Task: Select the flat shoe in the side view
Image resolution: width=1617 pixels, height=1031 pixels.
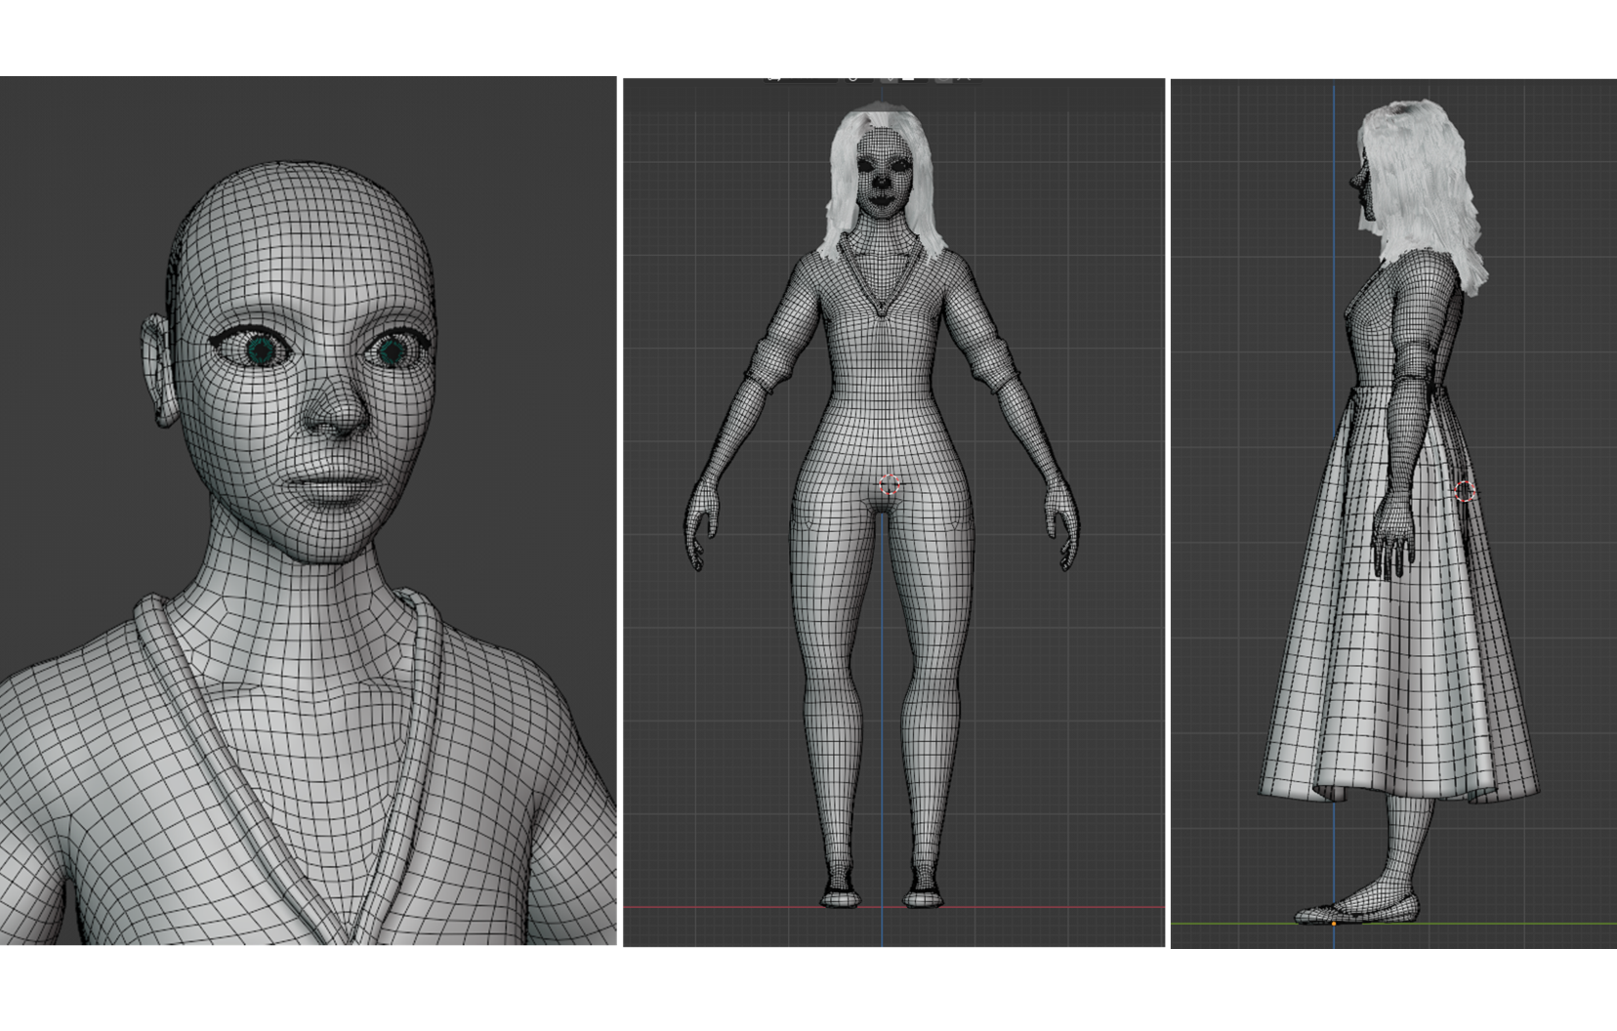Action: [1357, 911]
